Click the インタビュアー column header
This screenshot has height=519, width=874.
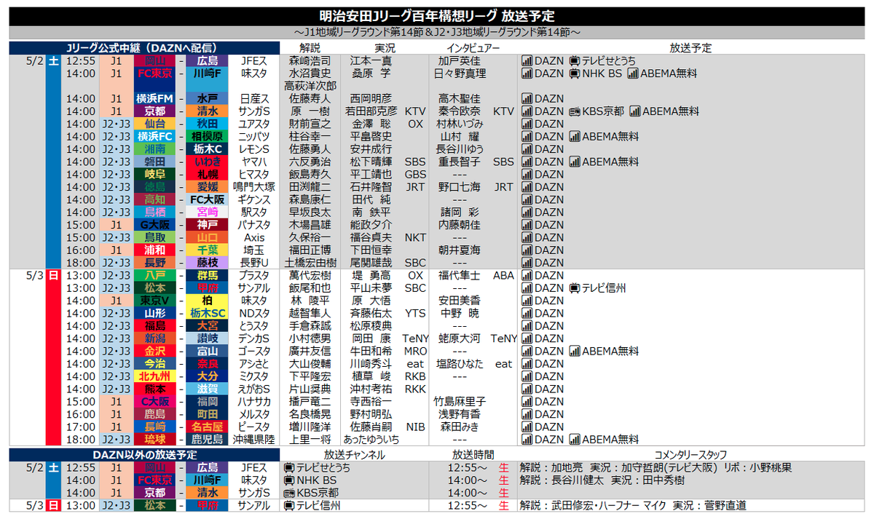click(473, 48)
